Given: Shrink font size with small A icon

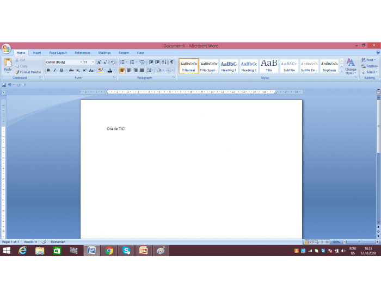Looking at the screenshot, I should [105, 63].
